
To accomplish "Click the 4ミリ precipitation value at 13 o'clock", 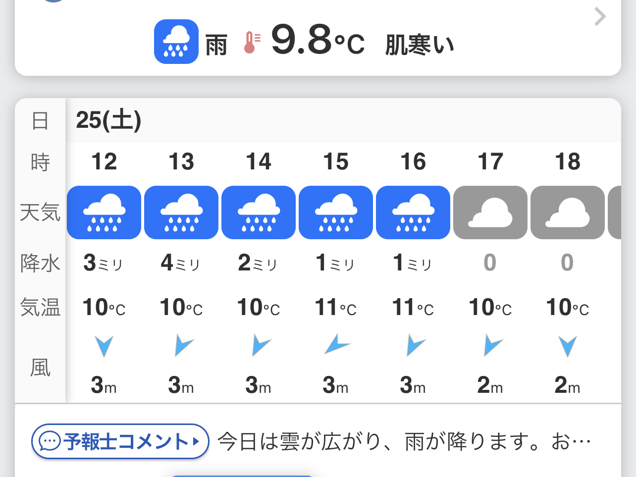I will click(181, 263).
